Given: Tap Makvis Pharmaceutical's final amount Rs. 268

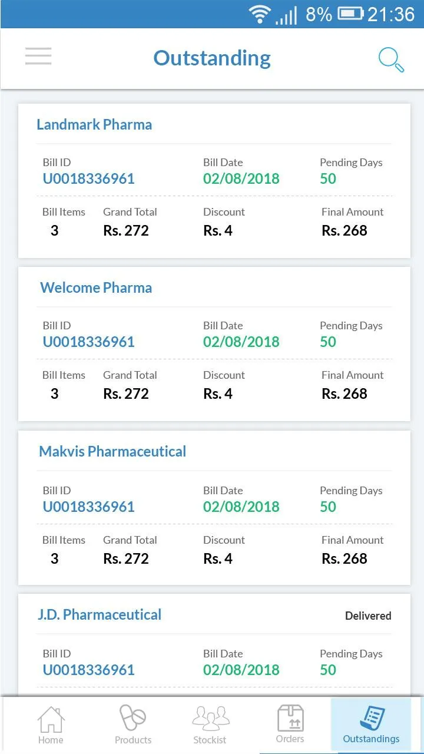Looking at the screenshot, I should (344, 558).
